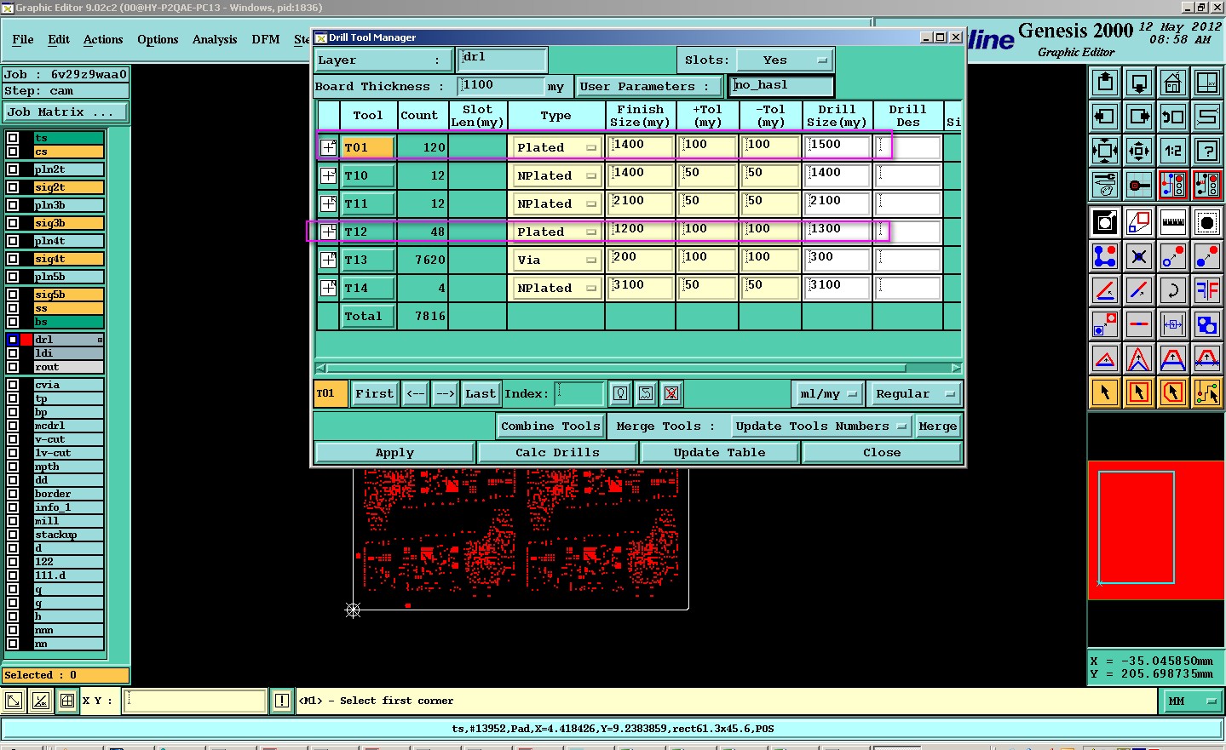Click the red overview thumbnail panel

(1156, 530)
